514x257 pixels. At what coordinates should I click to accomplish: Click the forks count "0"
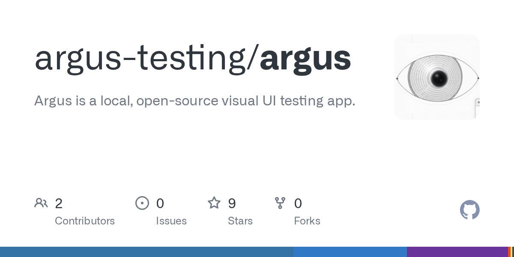point(298,203)
